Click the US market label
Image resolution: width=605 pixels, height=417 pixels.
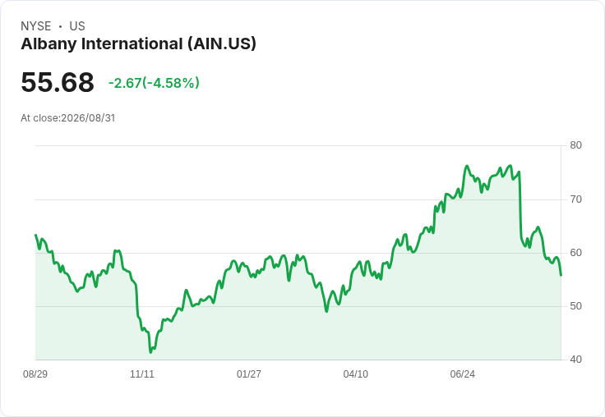point(77,26)
